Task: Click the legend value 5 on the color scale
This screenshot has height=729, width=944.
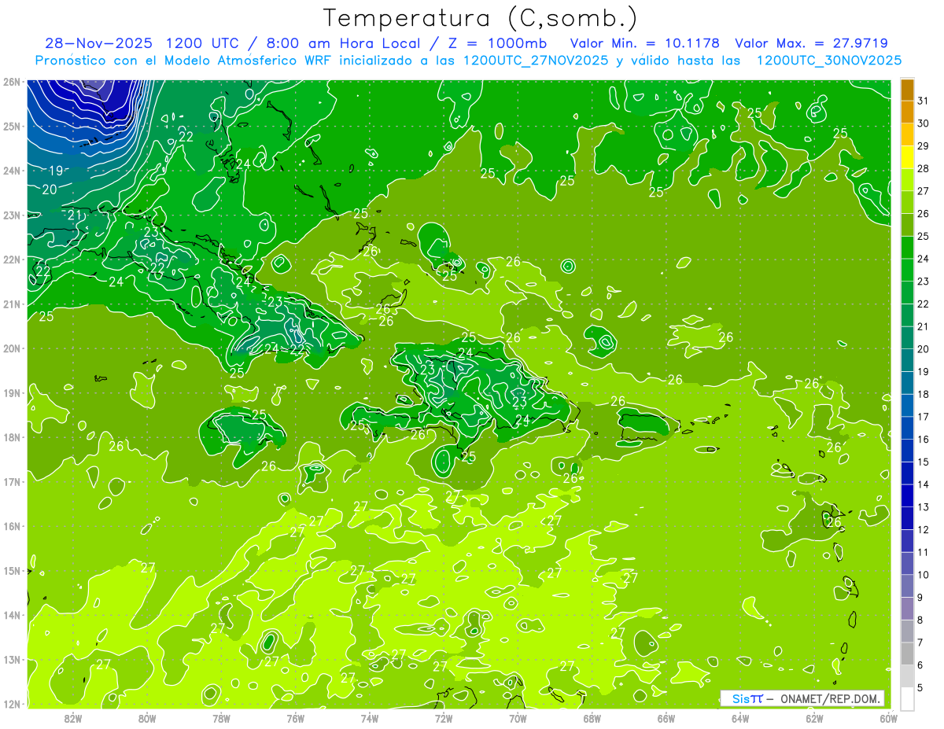Action: tap(921, 687)
